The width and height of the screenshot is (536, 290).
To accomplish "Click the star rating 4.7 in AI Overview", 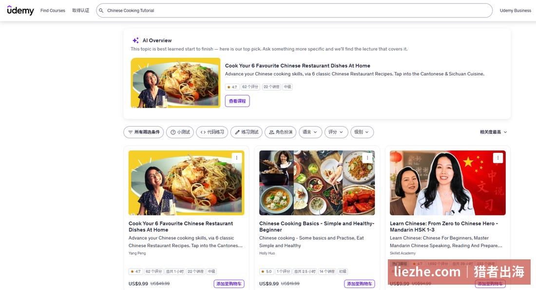I will (x=232, y=87).
